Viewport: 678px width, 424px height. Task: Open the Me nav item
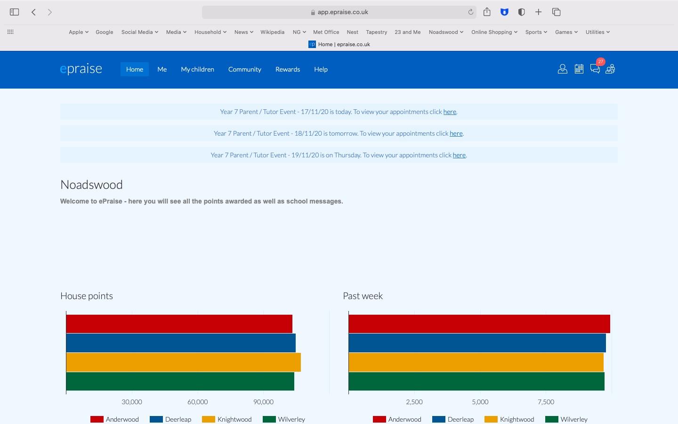pos(162,69)
